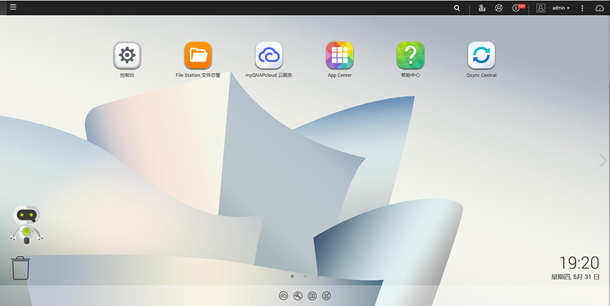Open the App Center

pyautogui.click(x=340, y=56)
